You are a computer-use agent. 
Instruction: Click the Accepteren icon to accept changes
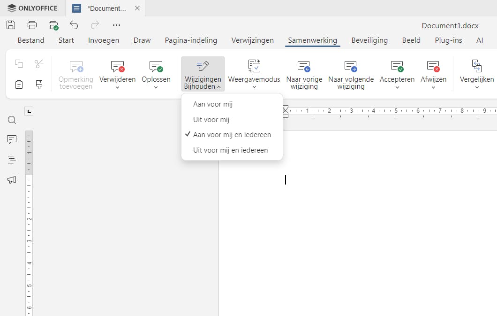397,67
